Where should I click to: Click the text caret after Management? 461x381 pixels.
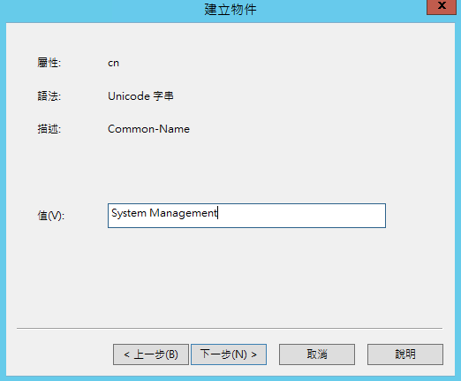tap(218, 213)
